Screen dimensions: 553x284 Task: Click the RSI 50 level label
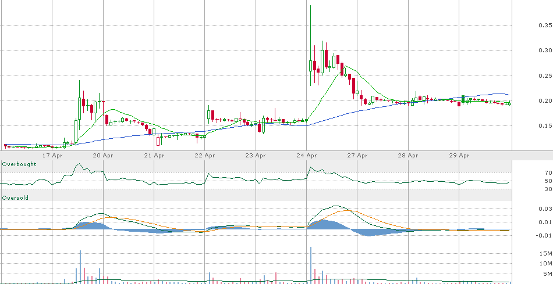548,181
